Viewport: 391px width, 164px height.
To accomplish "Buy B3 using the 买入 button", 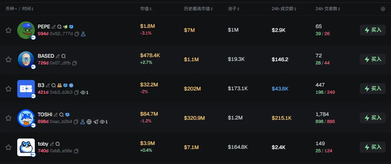I will coord(373,88).
